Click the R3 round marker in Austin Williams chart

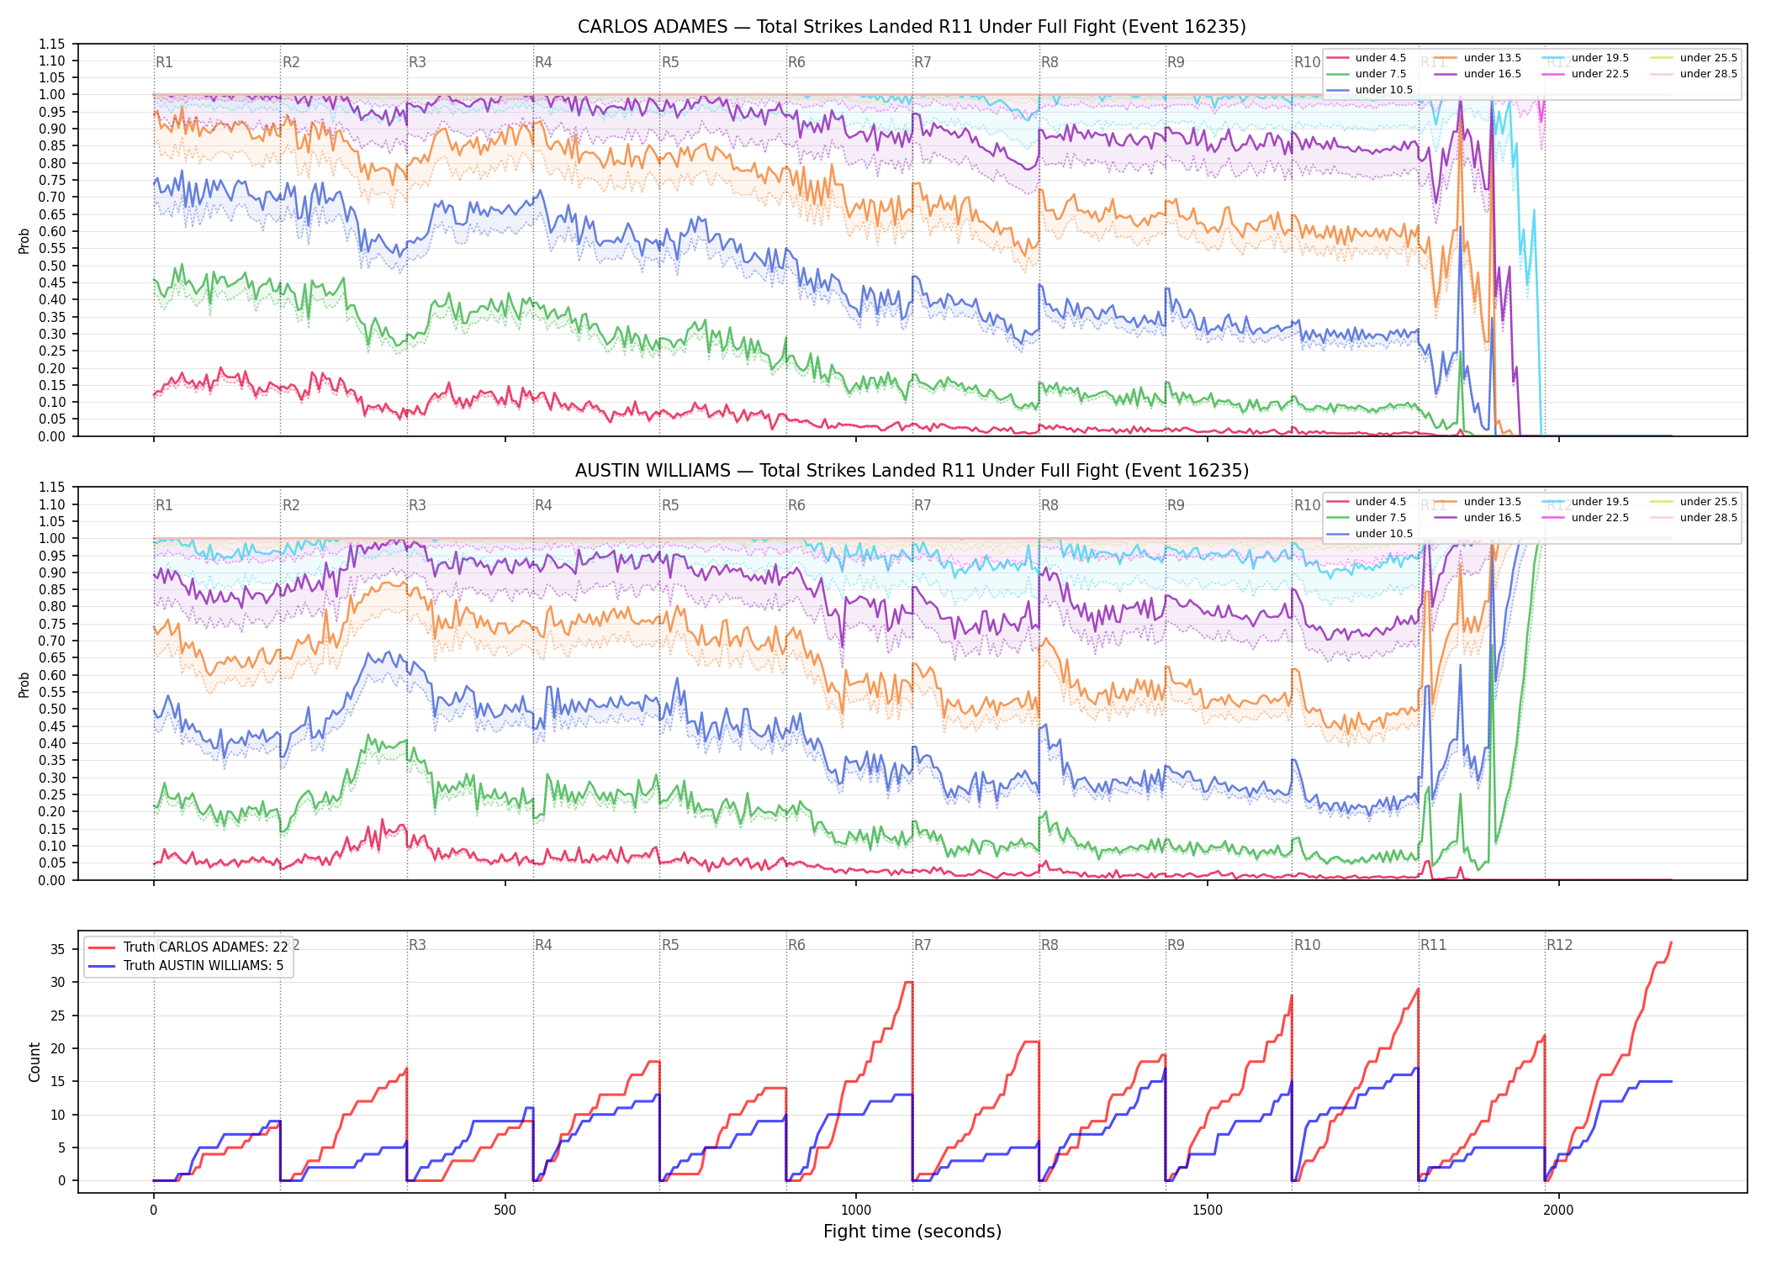click(x=417, y=505)
